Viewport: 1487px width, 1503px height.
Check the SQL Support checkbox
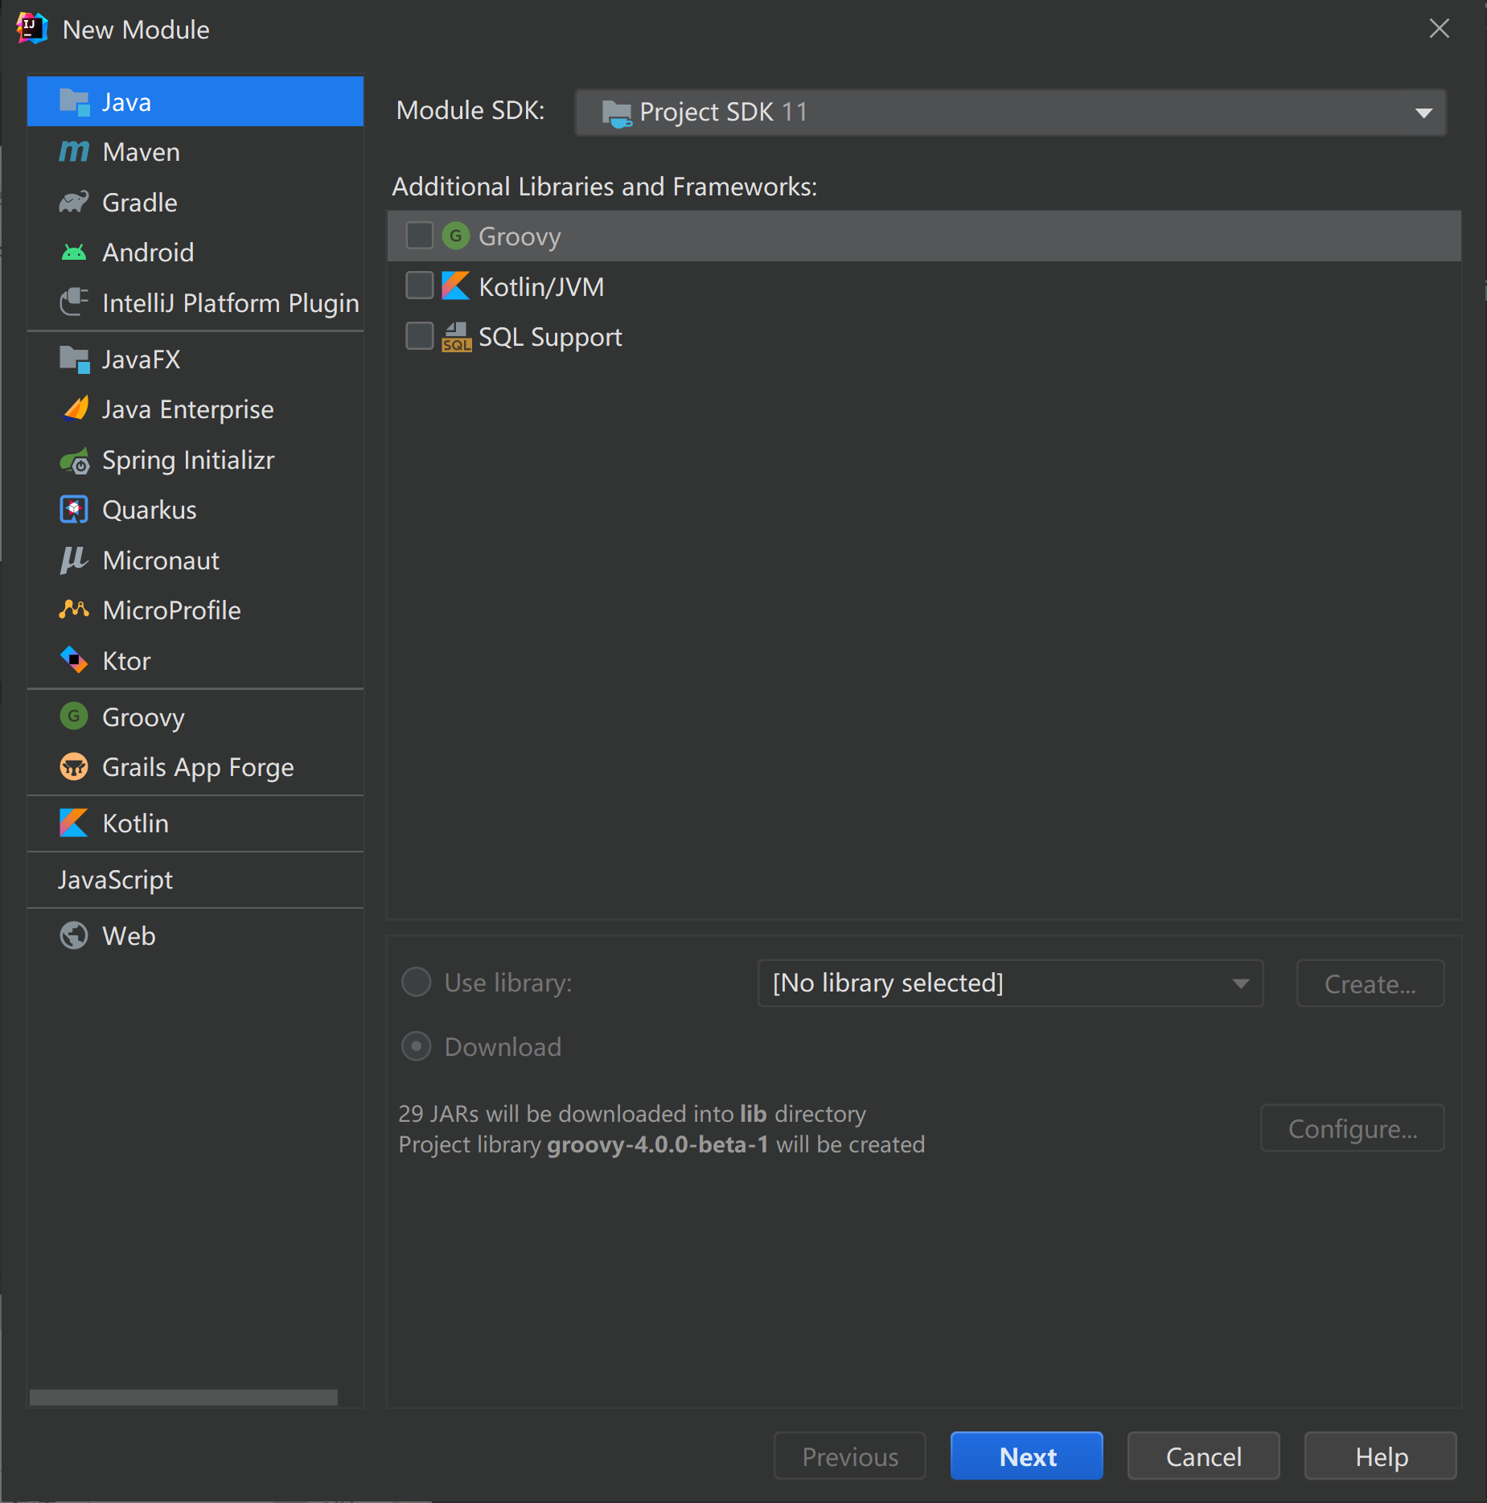pyautogui.click(x=419, y=336)
